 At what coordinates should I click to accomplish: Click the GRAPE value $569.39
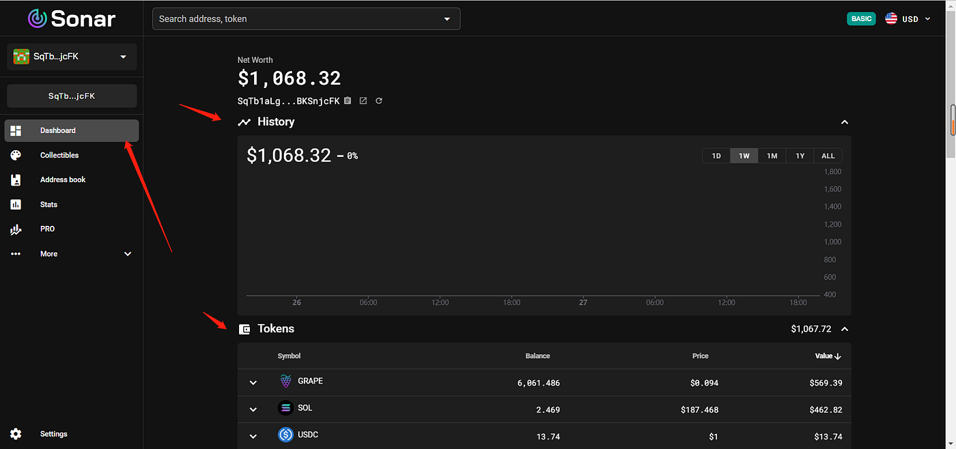coord(826,383)
